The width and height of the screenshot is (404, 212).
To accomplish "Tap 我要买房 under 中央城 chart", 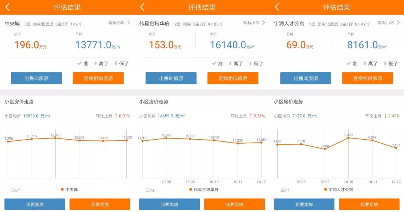I will (100, 204).
